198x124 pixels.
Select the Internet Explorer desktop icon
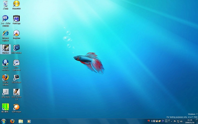6,36
